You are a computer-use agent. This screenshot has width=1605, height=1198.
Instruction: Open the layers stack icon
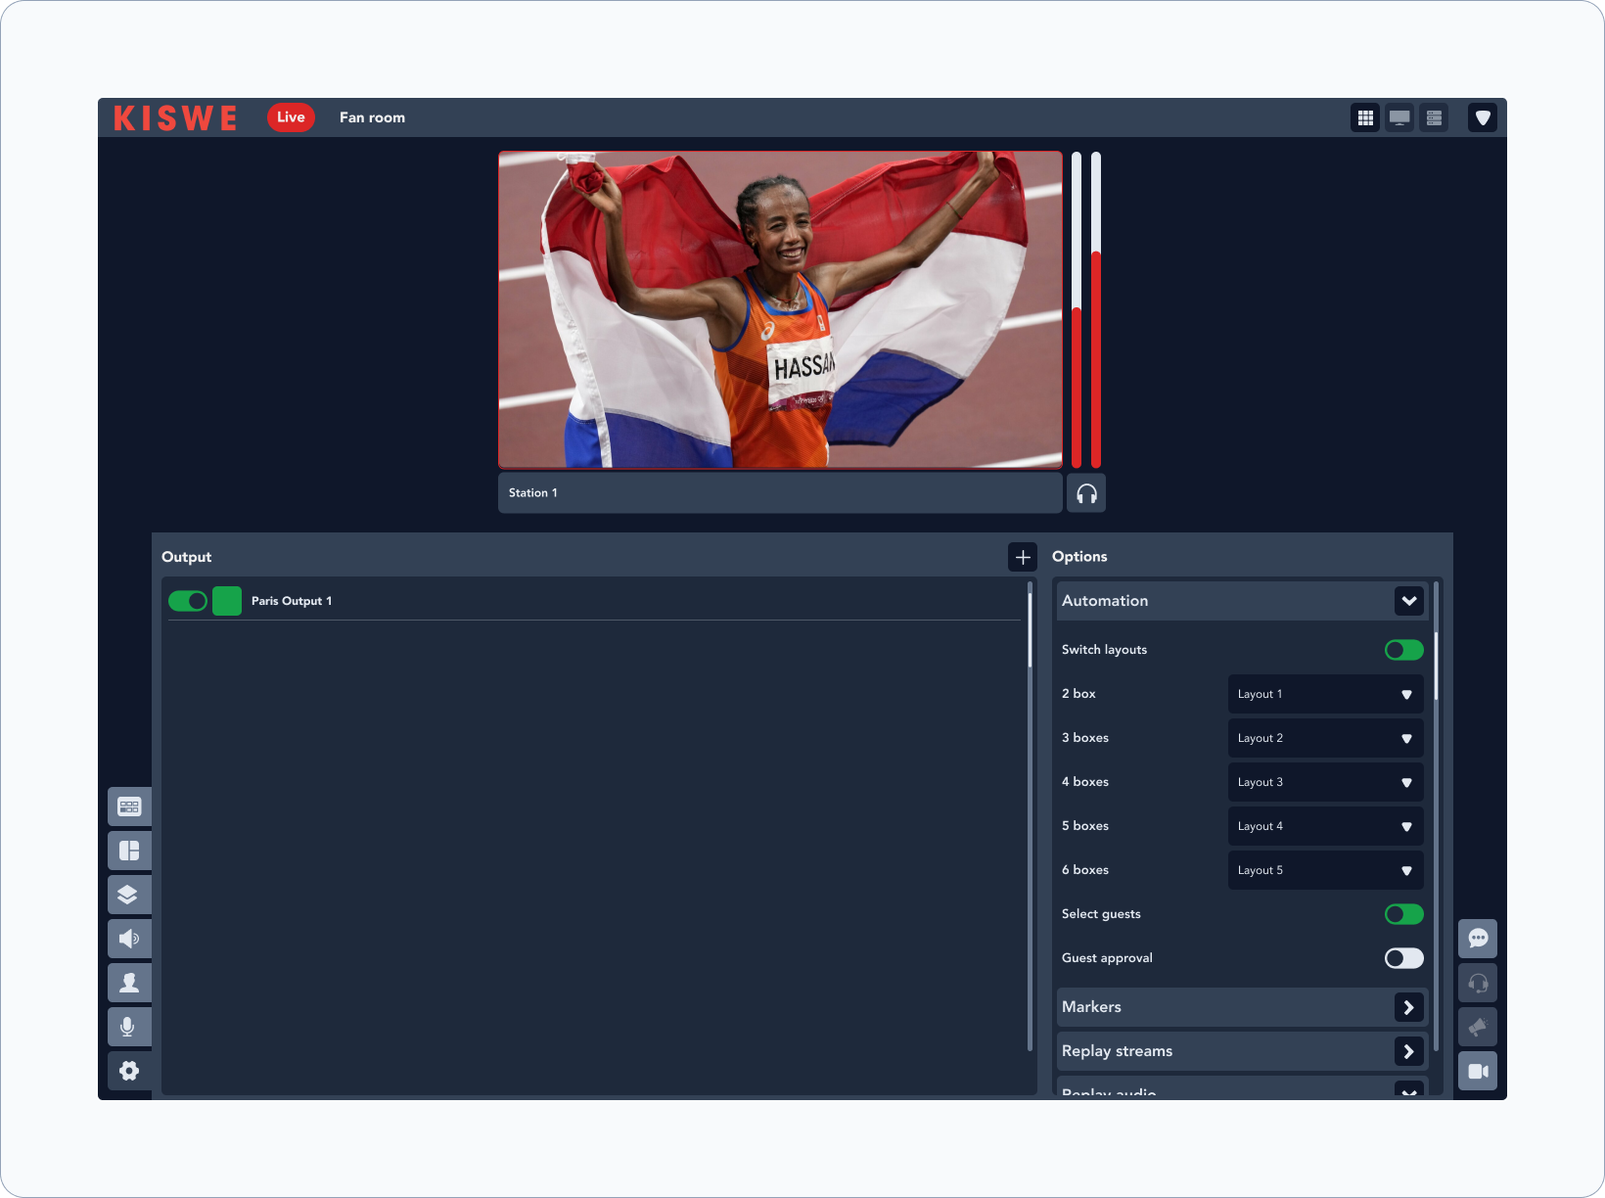(x=129, y=895)
